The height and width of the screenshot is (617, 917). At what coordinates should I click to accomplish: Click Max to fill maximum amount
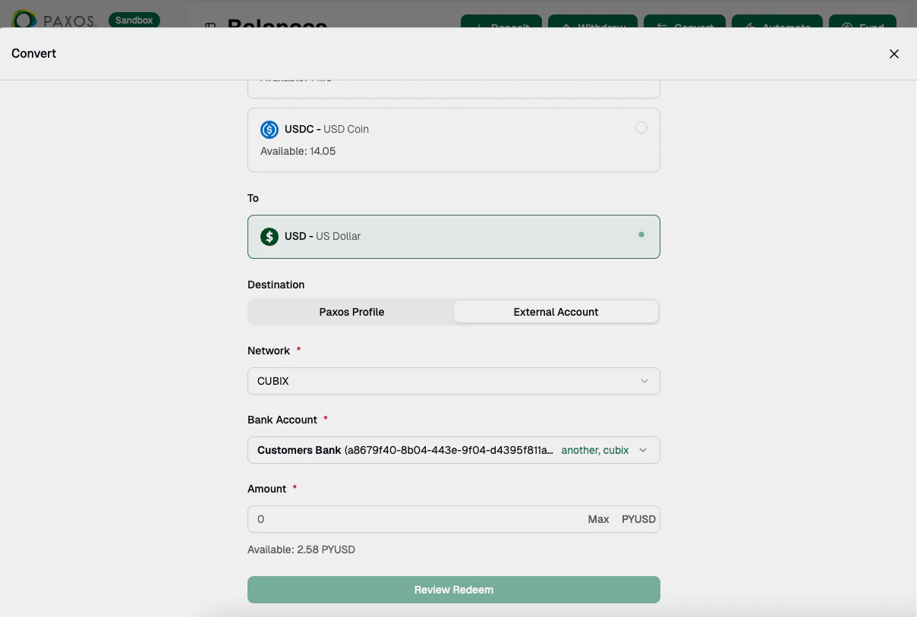point(598,519)
